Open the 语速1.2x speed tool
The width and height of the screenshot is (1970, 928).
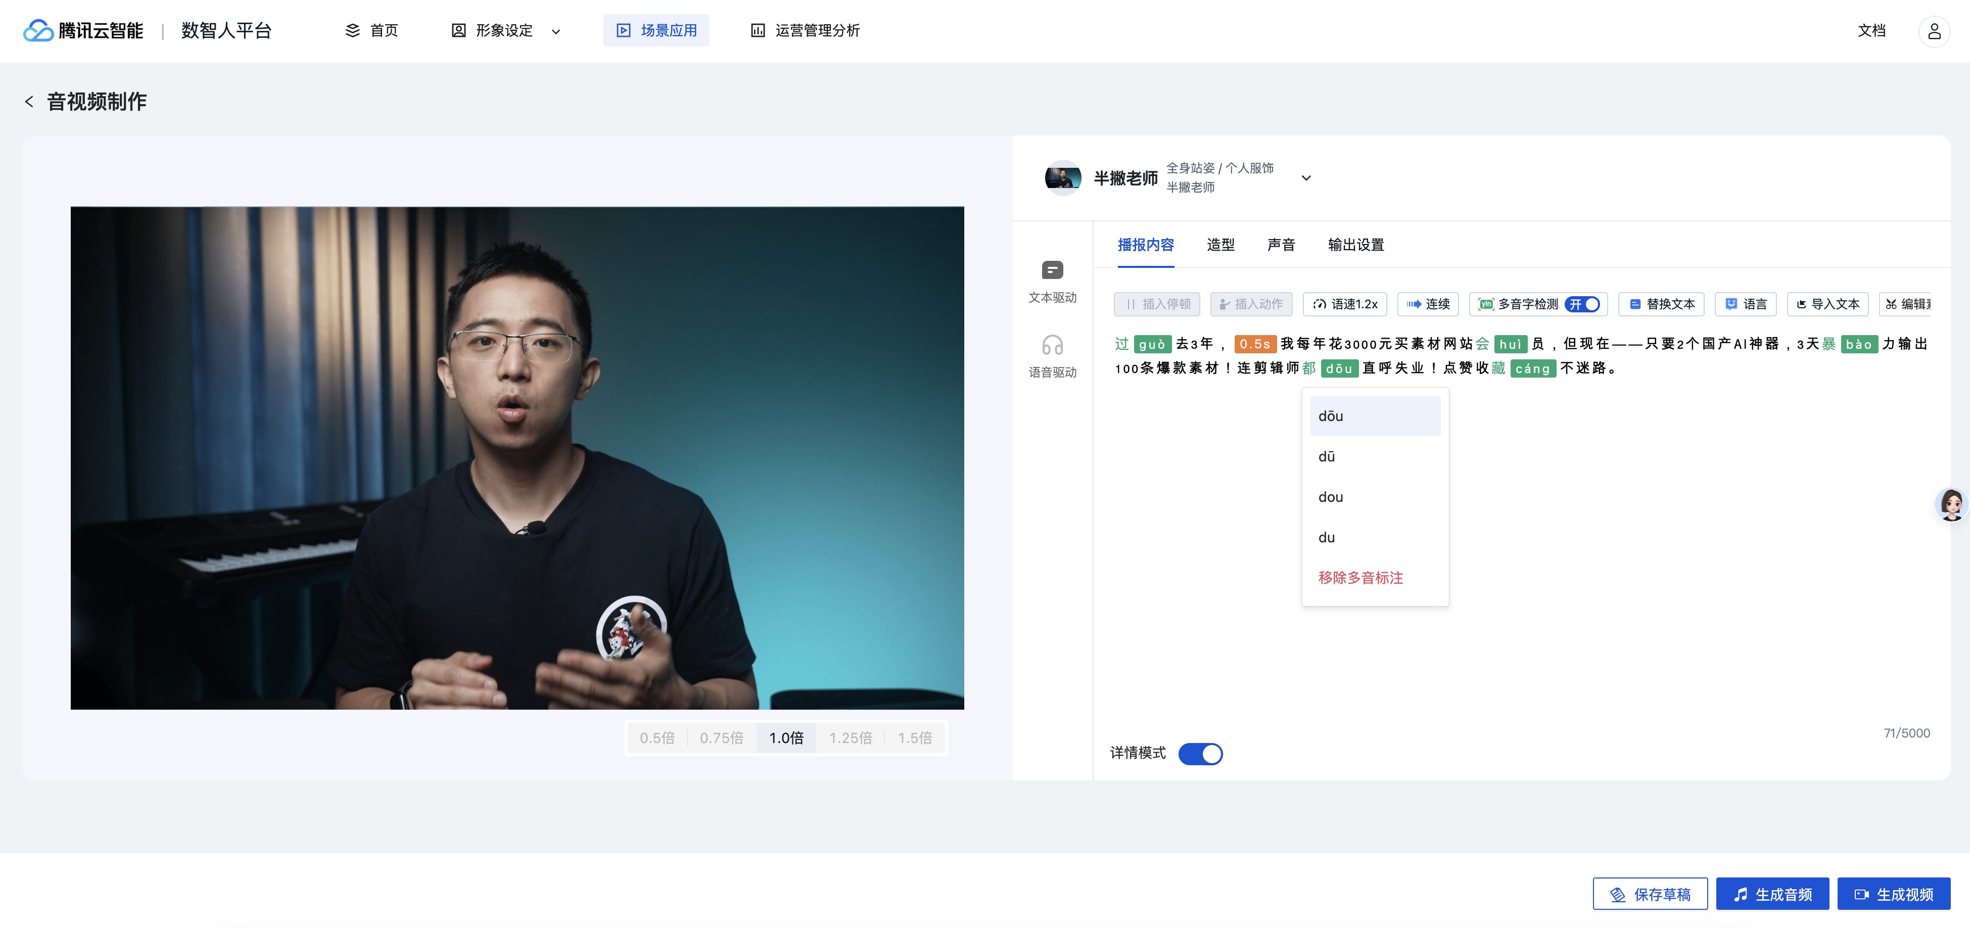click(x=1344, y=304)
